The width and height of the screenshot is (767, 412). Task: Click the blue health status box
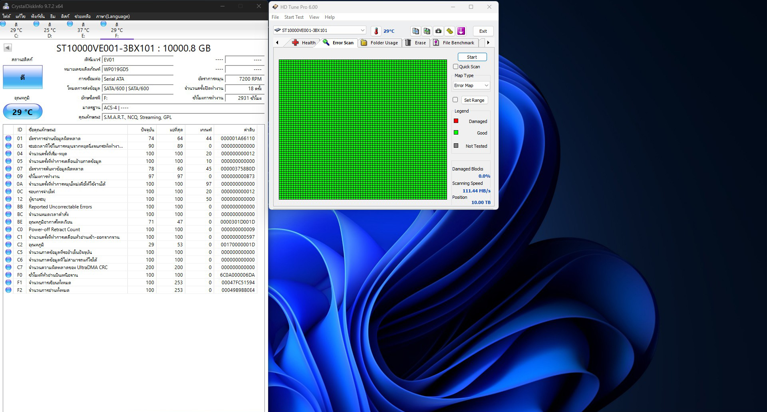click(23, 77)
